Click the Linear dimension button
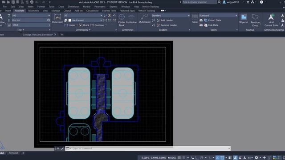This screenshot has height=160, width=285. 70,25
